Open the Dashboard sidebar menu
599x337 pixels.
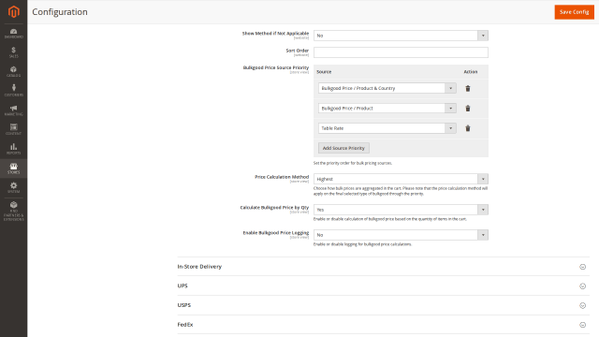pos(13,34)
